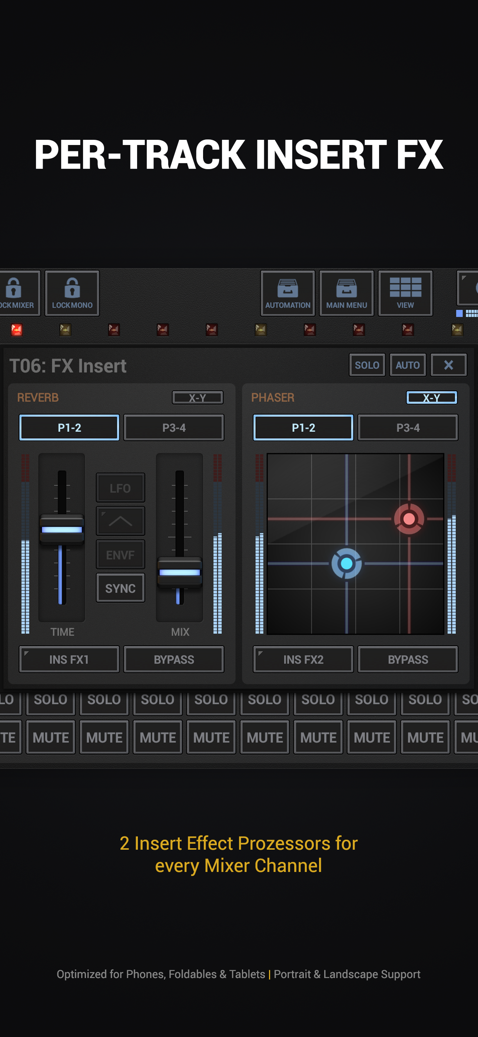Select Phaser P1-2 parameter tab
This screenshot has height=1037, width=478.
303,427
